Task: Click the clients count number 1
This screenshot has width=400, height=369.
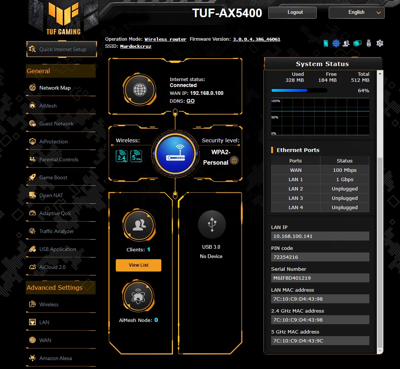Action: pos(149,249)
